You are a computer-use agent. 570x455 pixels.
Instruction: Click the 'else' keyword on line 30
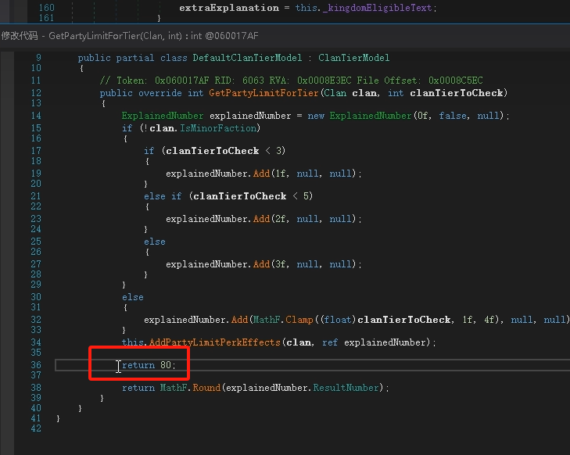click(133, 297)
